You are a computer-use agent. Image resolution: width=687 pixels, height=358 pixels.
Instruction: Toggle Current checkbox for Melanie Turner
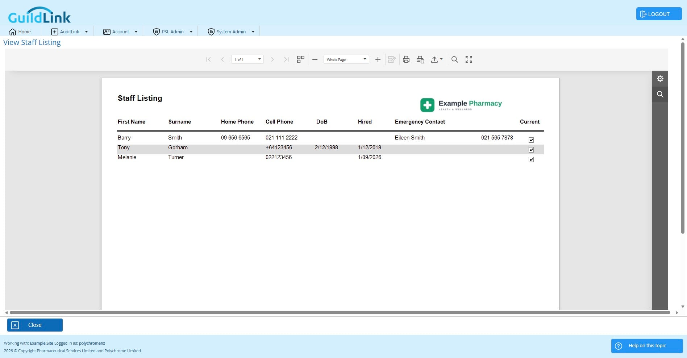[531, 159]
